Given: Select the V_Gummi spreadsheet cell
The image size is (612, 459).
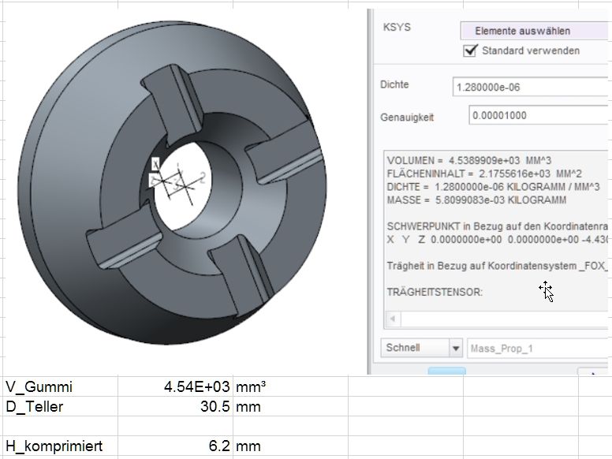Looking at the screenshot, I should click(59, 387).
